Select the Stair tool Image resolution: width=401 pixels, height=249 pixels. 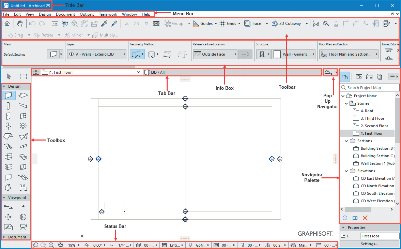[9, 147]
